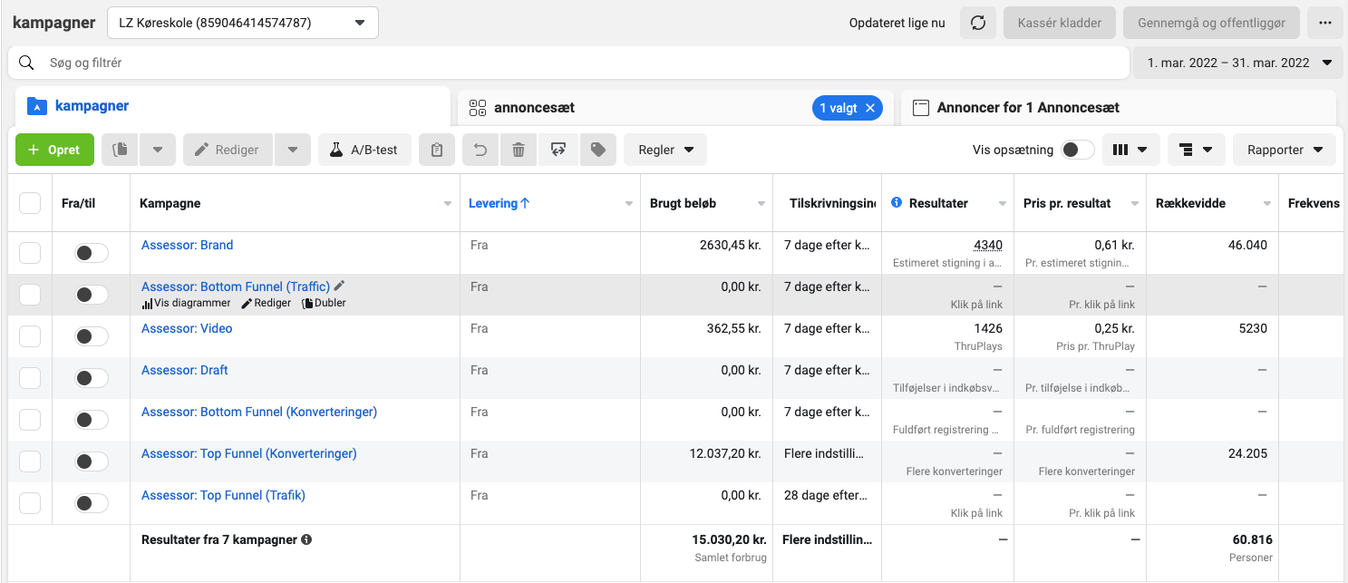Open the LZ Køreskole account dropdown
The width and height of the screenshot is (1348, 583).
pyautogui.click(x=243, y=23)
